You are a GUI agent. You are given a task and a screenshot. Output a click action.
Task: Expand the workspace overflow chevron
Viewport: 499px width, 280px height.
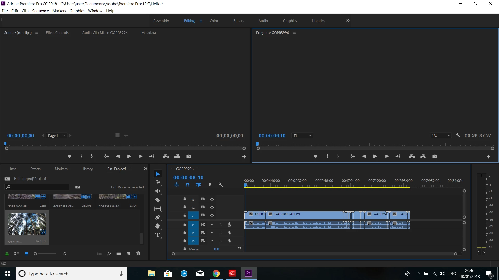click(x=348, y=20)
